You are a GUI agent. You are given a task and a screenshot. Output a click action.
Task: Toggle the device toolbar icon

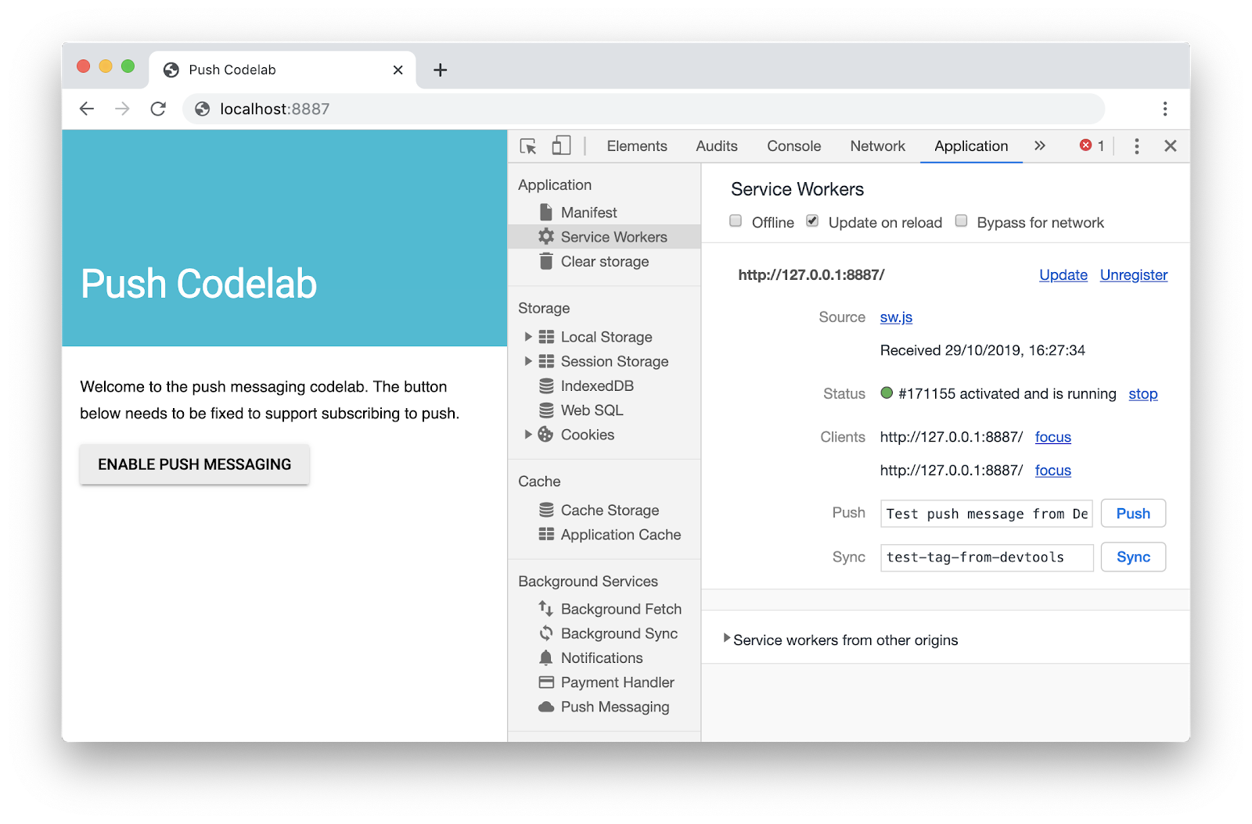click(561, 146)
